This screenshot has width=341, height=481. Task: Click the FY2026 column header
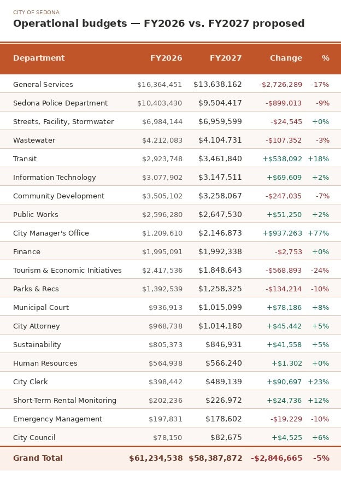pos(166,58)
